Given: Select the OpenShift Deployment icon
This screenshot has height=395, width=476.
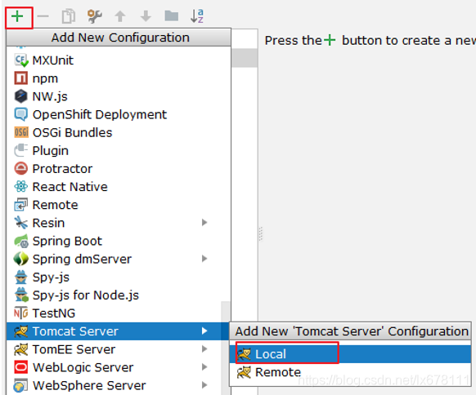Looking at the screenshot, I should [21, 114].
